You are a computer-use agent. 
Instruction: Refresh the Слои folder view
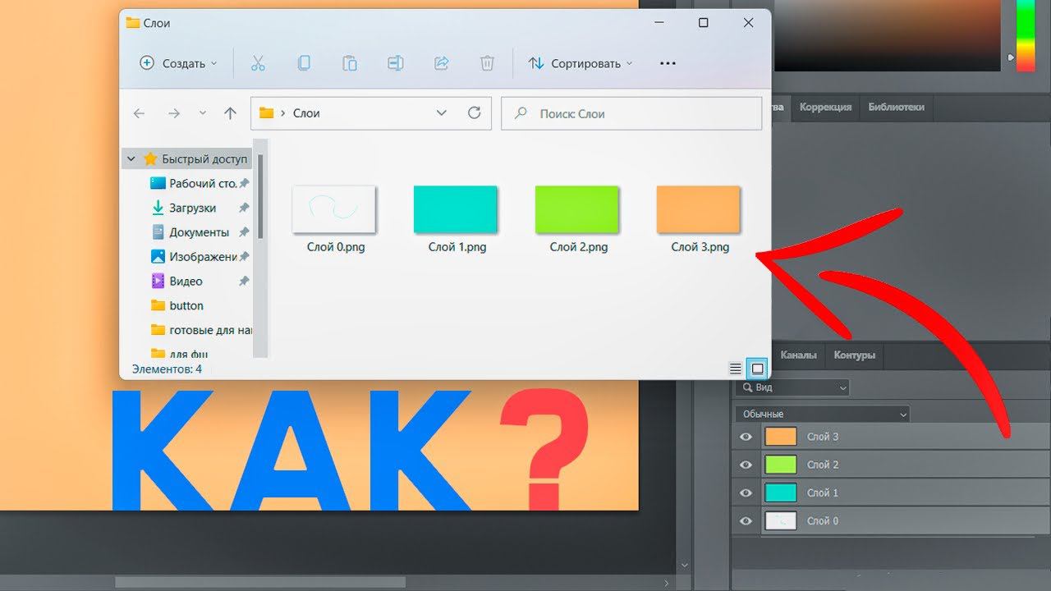point(474,113)
